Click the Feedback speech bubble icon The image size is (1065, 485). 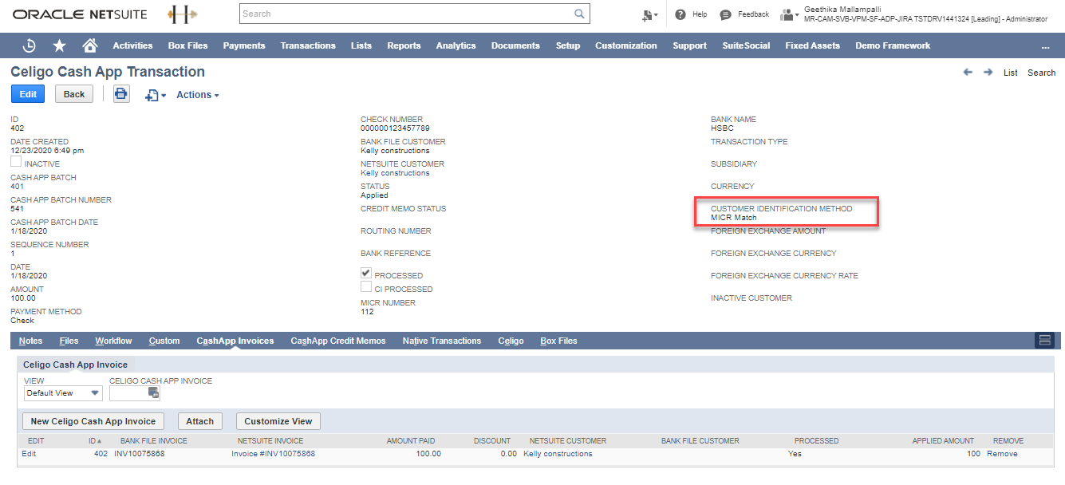click(725, 14)
